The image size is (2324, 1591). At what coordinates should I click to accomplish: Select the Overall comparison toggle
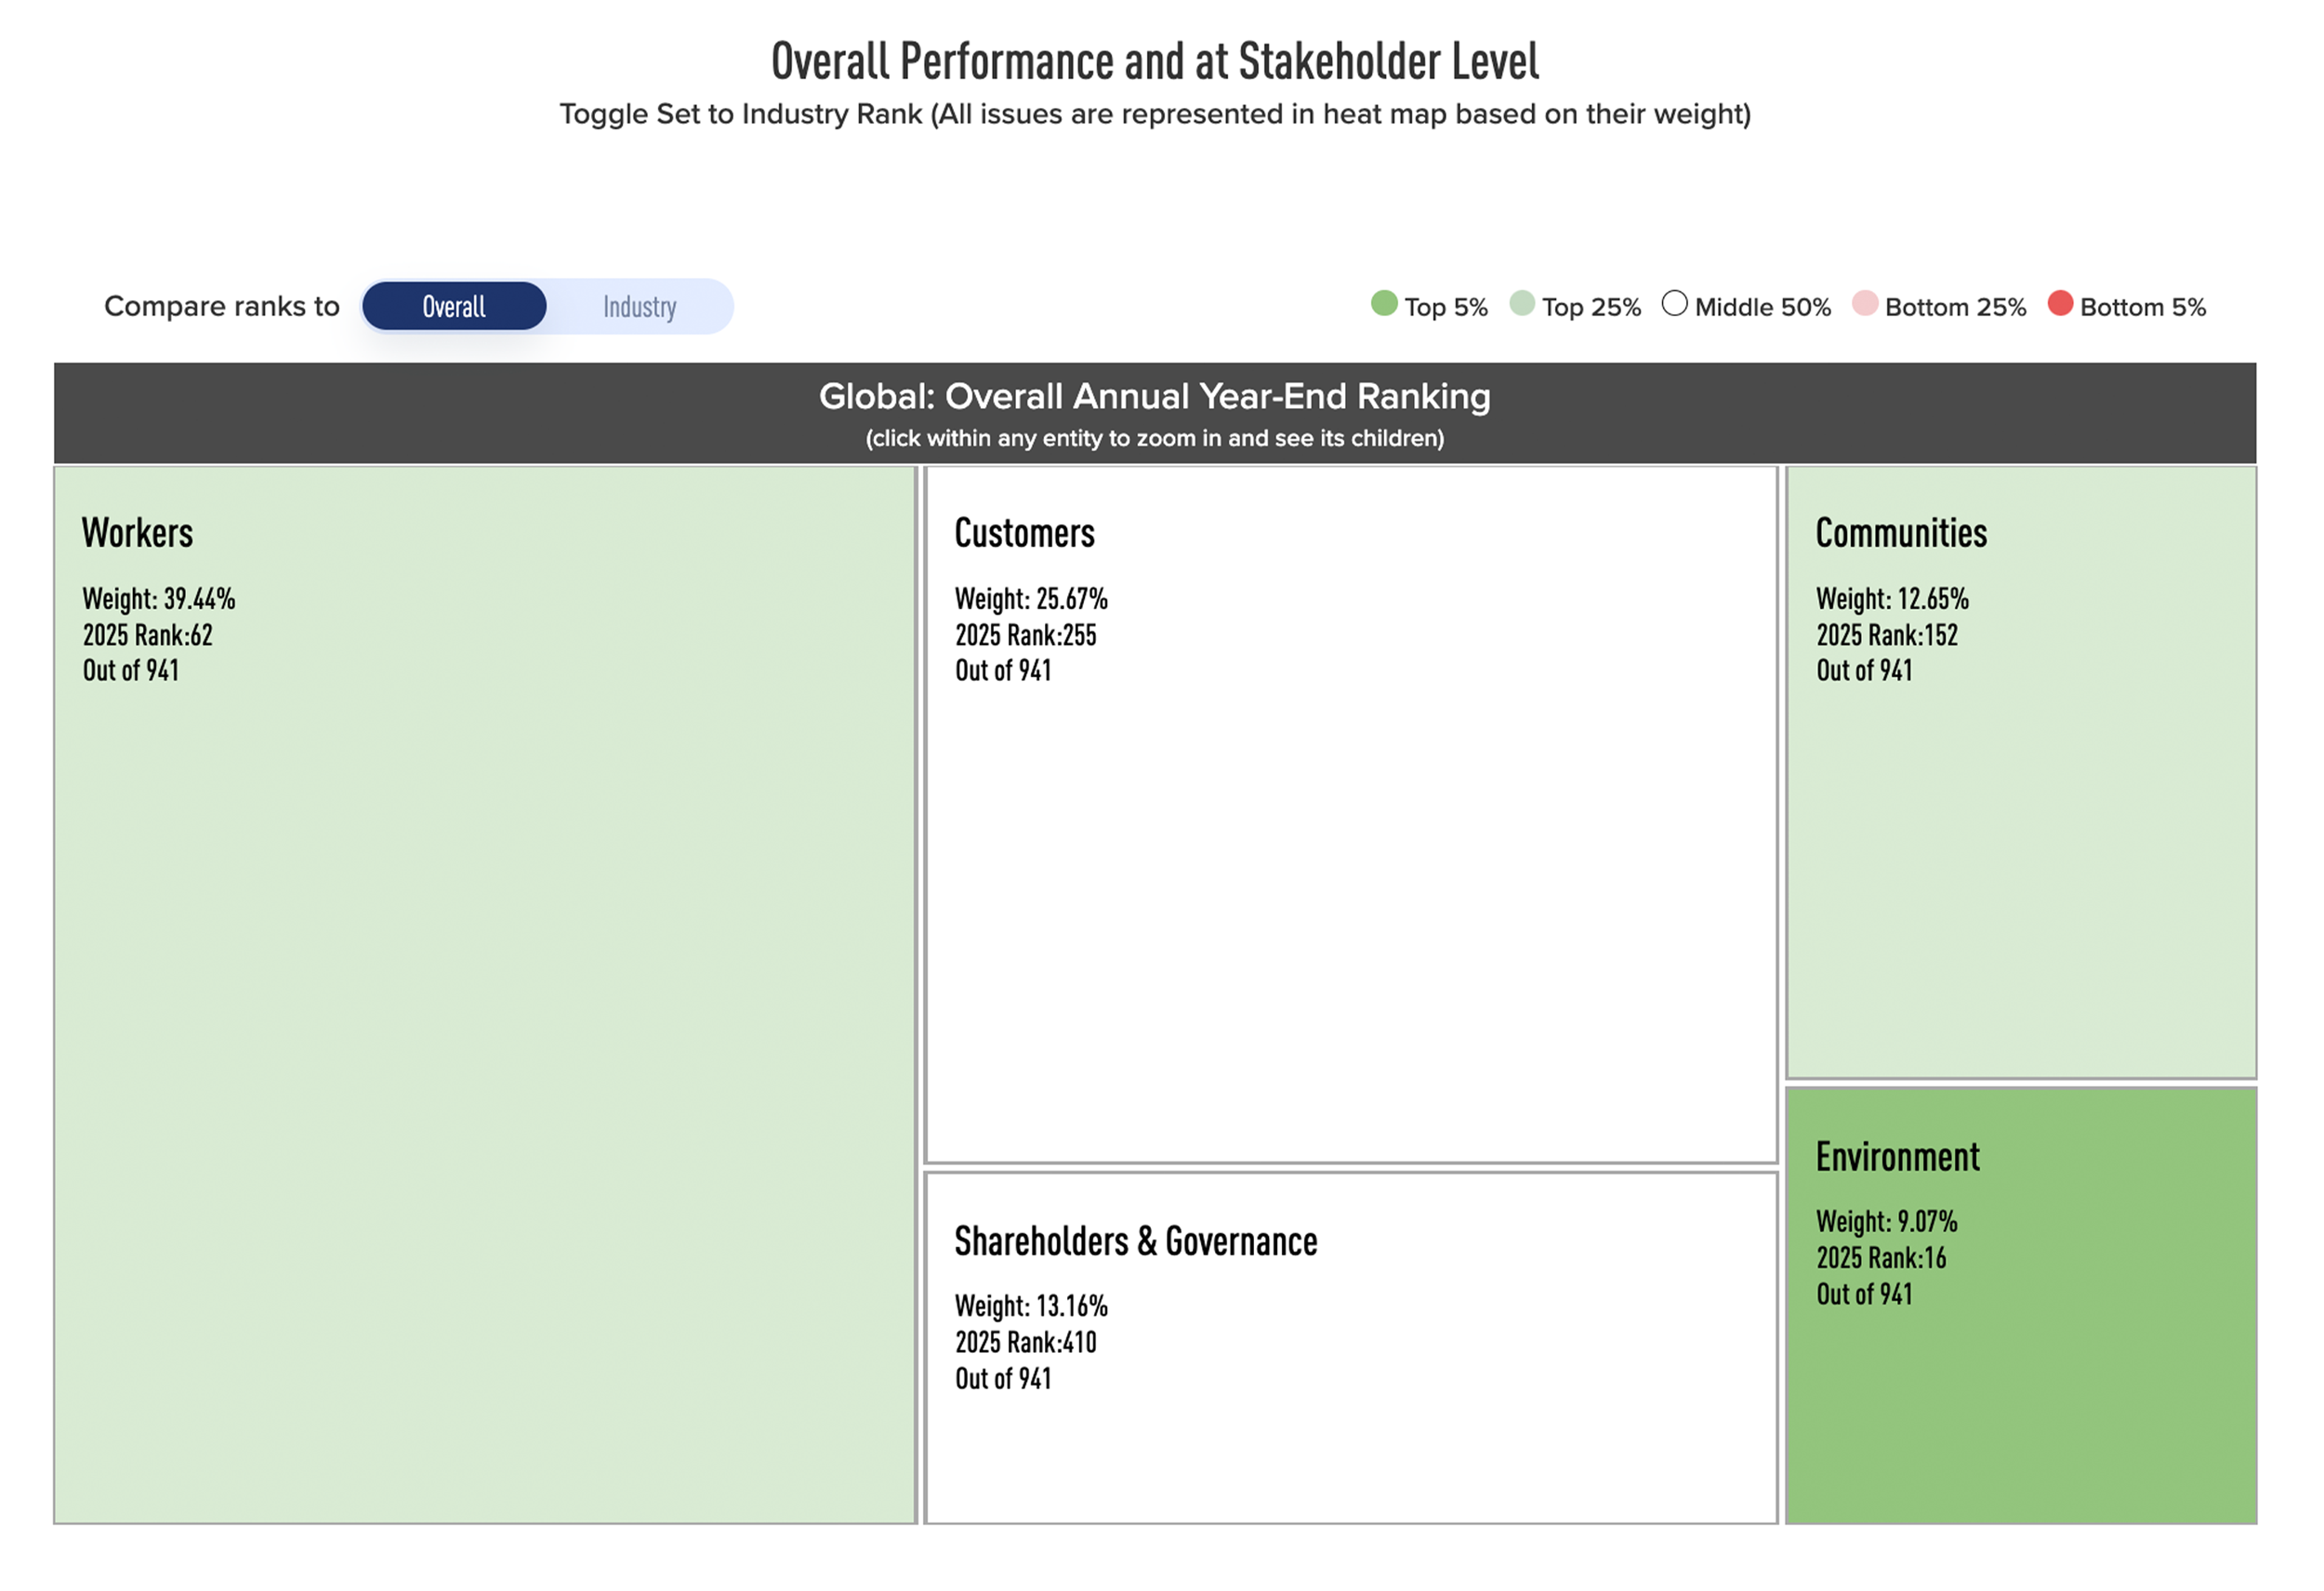click(x=454, y=307)
